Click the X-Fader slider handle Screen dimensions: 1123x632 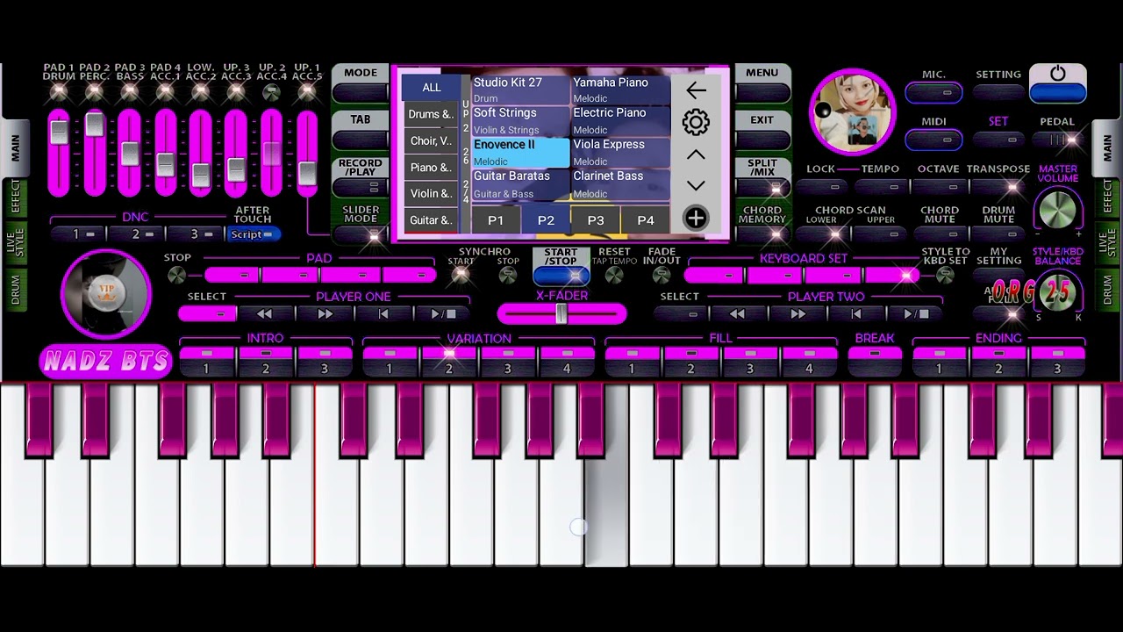coord(561,313)
